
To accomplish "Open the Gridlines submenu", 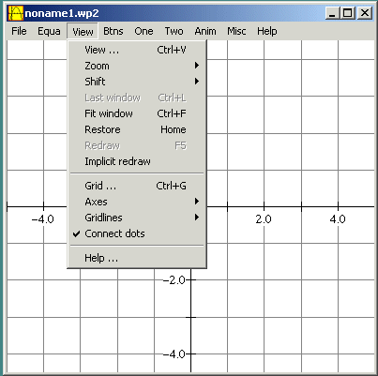I will [x=137, y=218].
